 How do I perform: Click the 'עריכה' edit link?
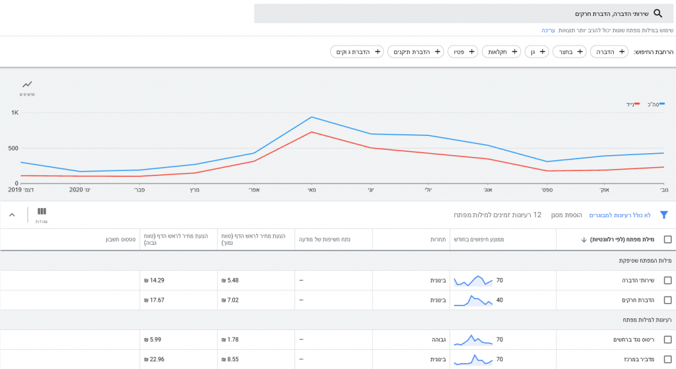(x=548, y=30)
